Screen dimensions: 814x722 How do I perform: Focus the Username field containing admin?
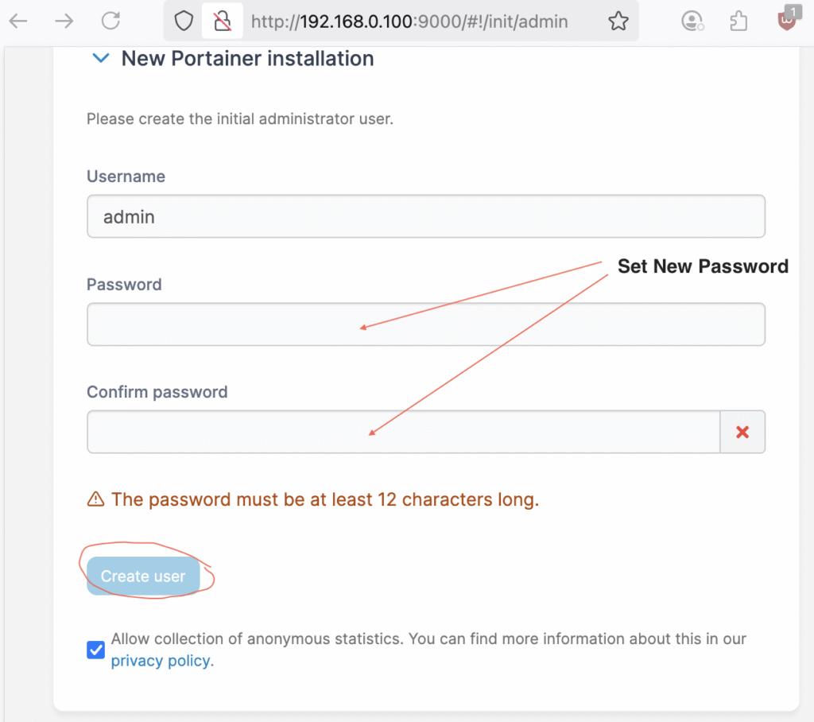[x=426, y=216]
